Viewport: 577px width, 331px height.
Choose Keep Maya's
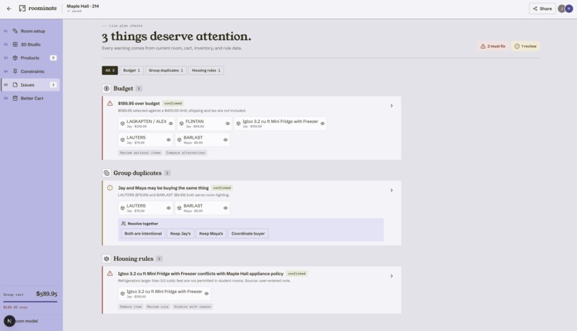point(211,234)
